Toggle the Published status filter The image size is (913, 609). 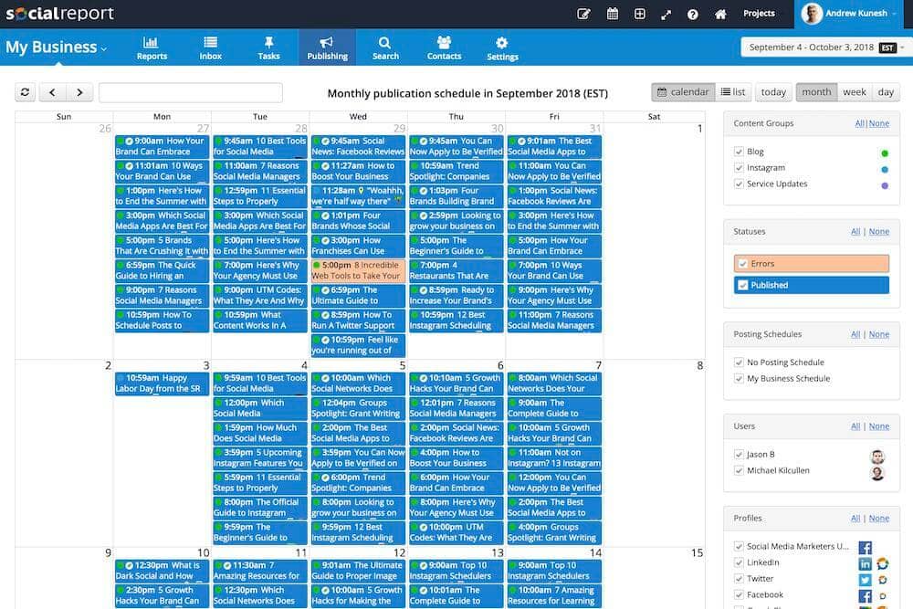(x=811, y=285)
